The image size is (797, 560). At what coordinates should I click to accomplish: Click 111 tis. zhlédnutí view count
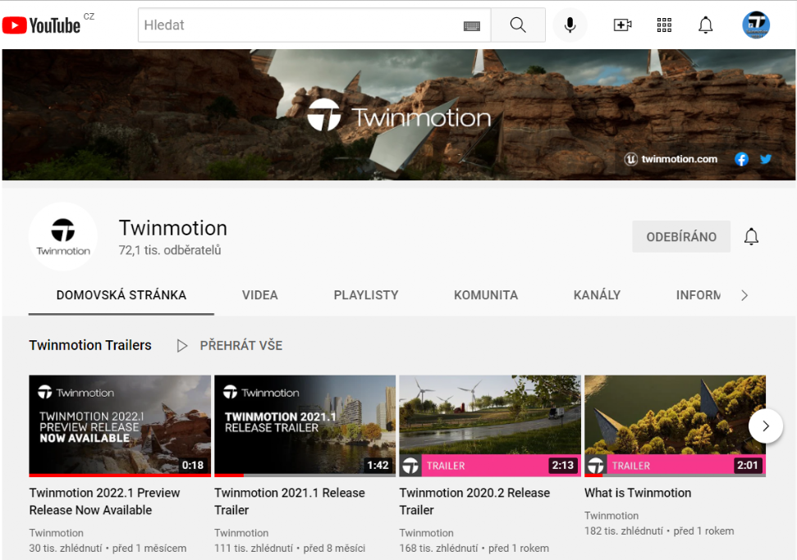pyautogui.click(x=254, y=549)
